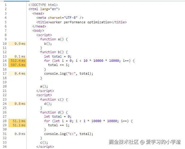
Task: Click line number 14 in the gutter
Action: point(5,61)
